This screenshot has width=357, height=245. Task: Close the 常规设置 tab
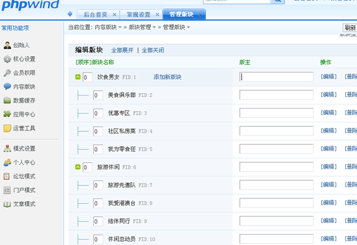coord(157,15)
